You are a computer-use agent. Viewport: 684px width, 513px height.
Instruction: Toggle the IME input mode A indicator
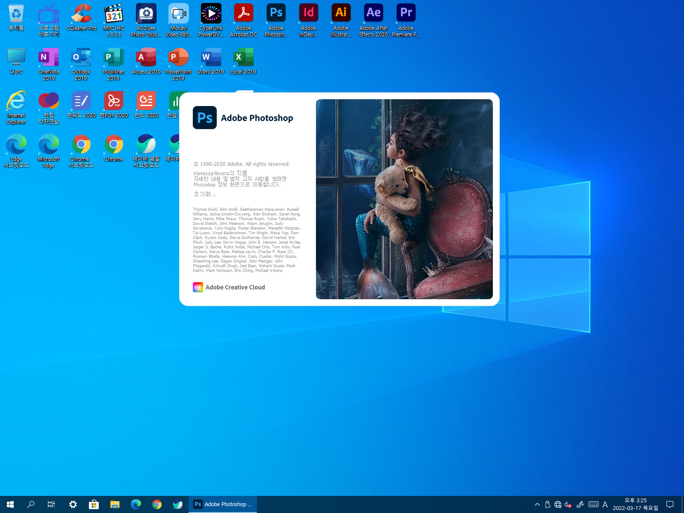click(x=605, y=504)
